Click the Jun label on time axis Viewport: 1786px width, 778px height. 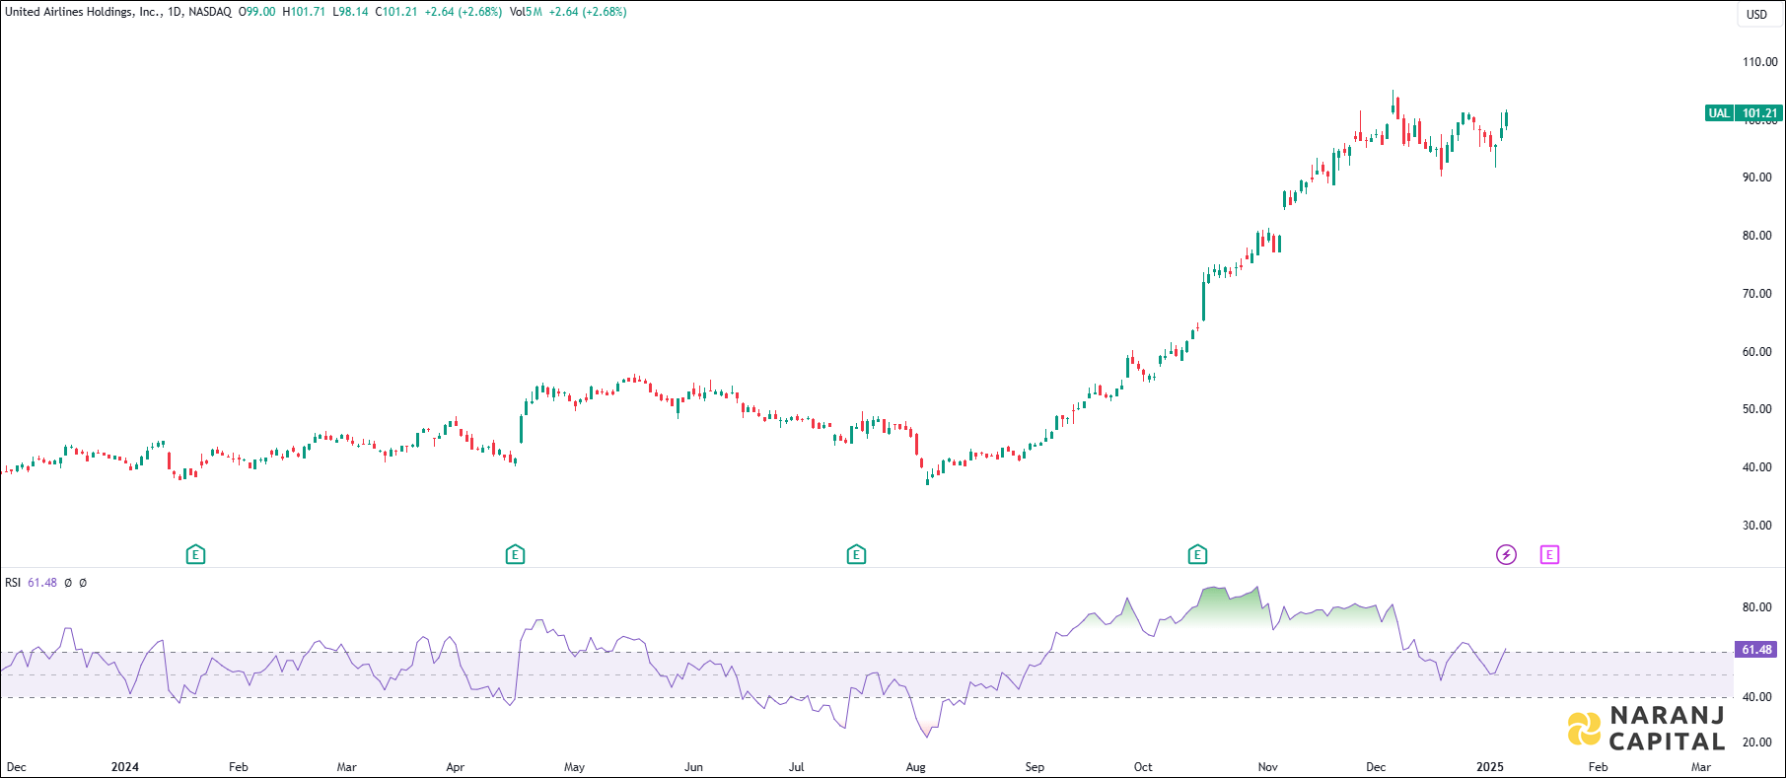pyautogui.click(x=694, y=767)
